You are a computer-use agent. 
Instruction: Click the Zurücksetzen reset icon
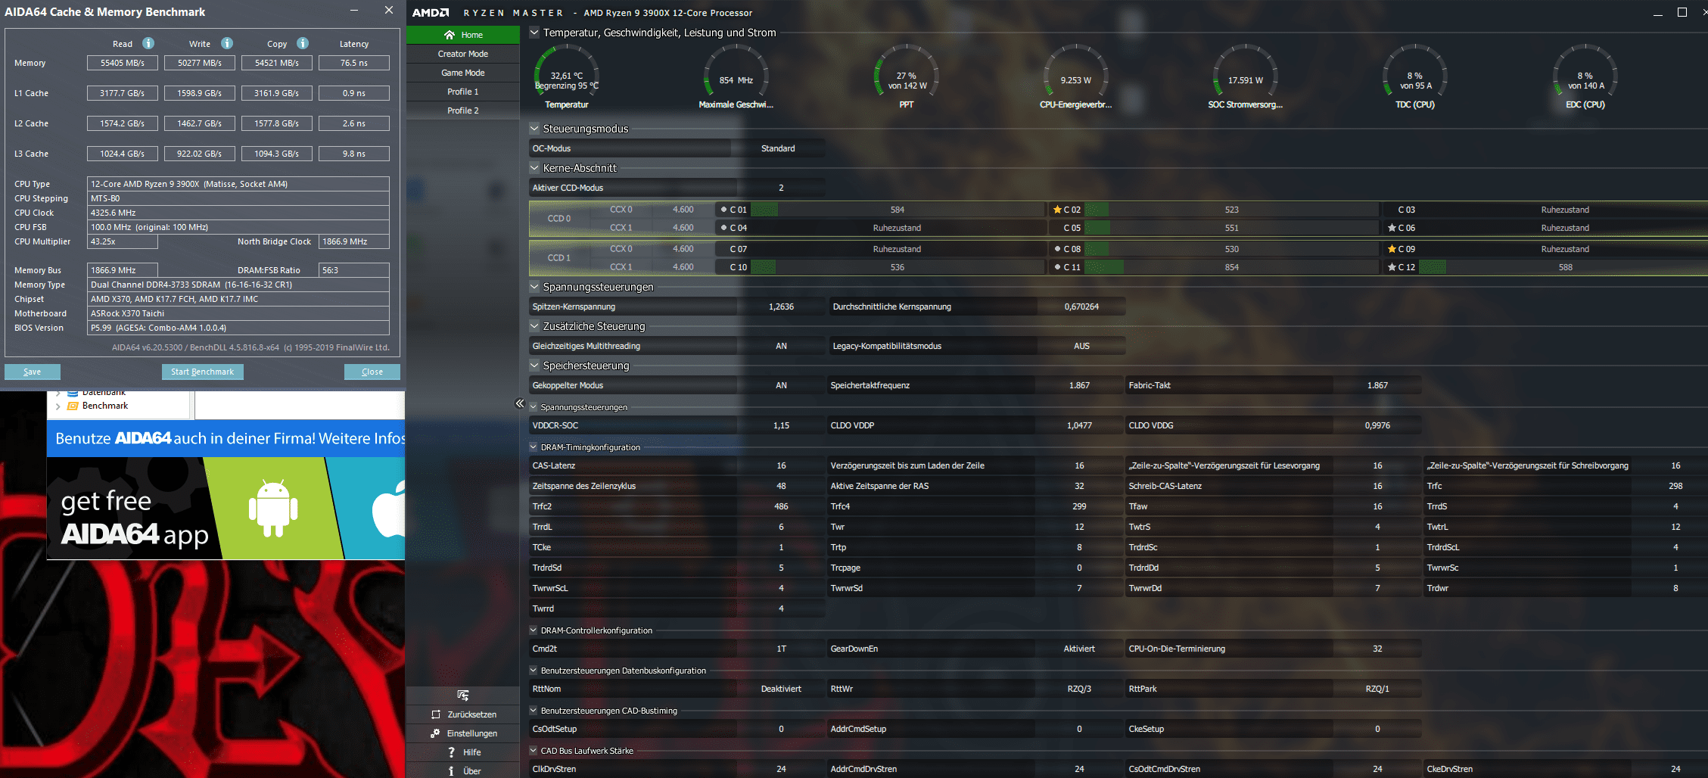436,714
